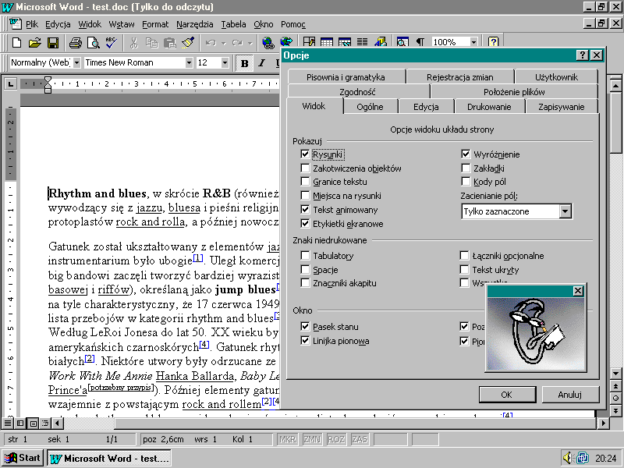Viewport: 624px width, 468px height.
Task: Redo action with the redo arrow icon
Action: pos(237,42)
